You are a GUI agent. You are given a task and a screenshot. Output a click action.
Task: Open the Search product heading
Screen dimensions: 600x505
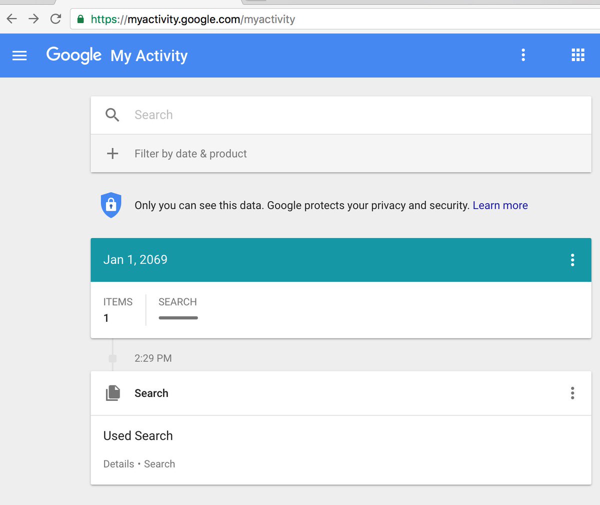[151, 393]
